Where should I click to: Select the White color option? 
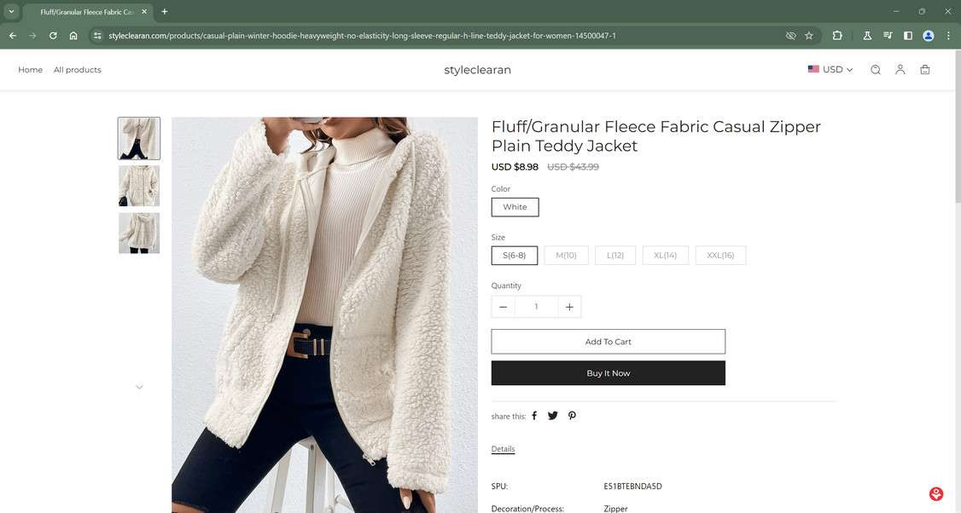click(514, 206)
